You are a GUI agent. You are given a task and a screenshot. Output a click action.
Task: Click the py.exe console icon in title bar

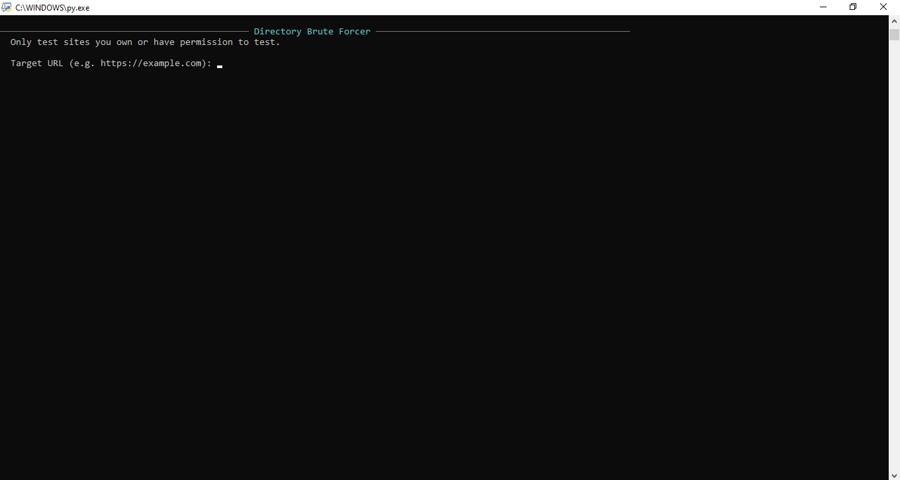coord(7,7)
